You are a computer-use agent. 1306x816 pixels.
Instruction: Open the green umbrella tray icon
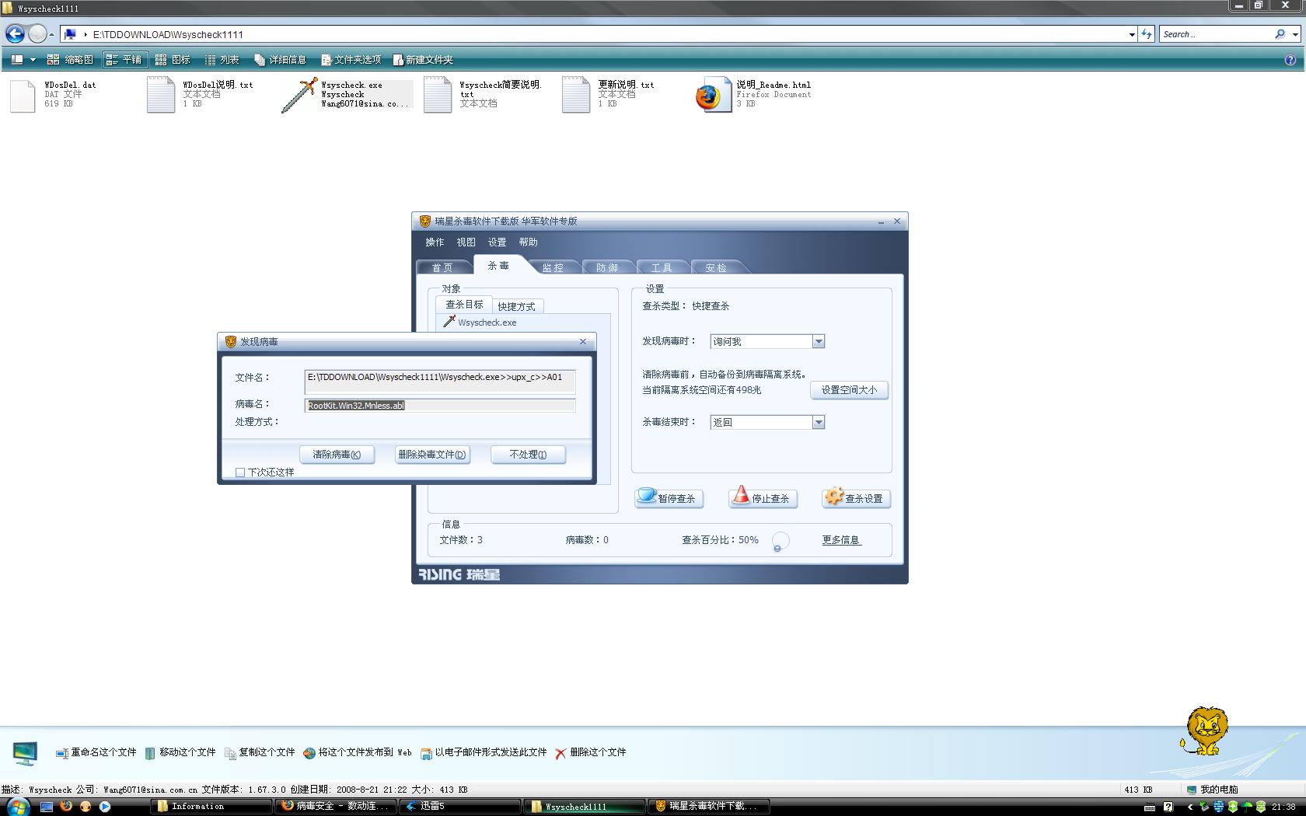point(1247,807)
